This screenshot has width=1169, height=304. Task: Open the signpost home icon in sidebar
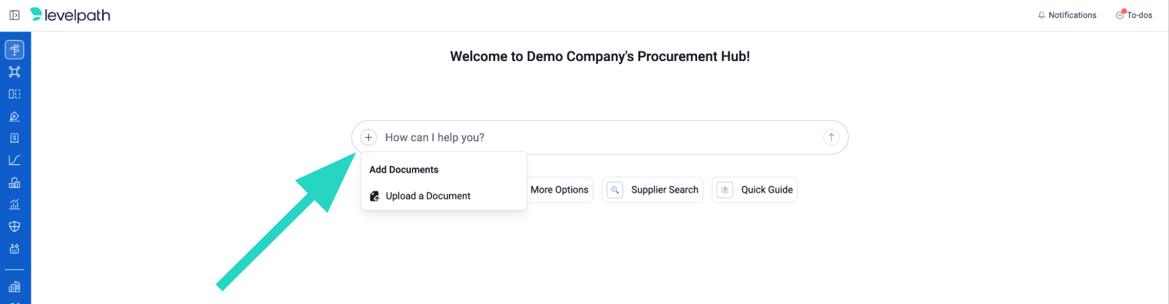[x=14, y=50]
